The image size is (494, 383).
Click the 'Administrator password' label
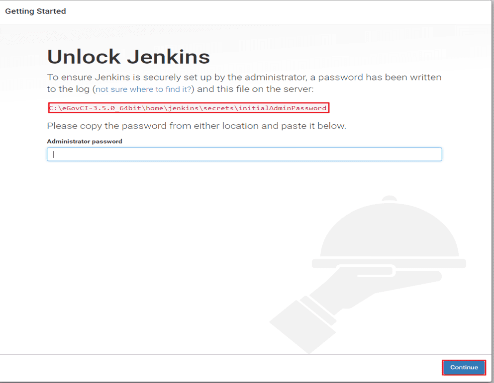tap(85, 141)
